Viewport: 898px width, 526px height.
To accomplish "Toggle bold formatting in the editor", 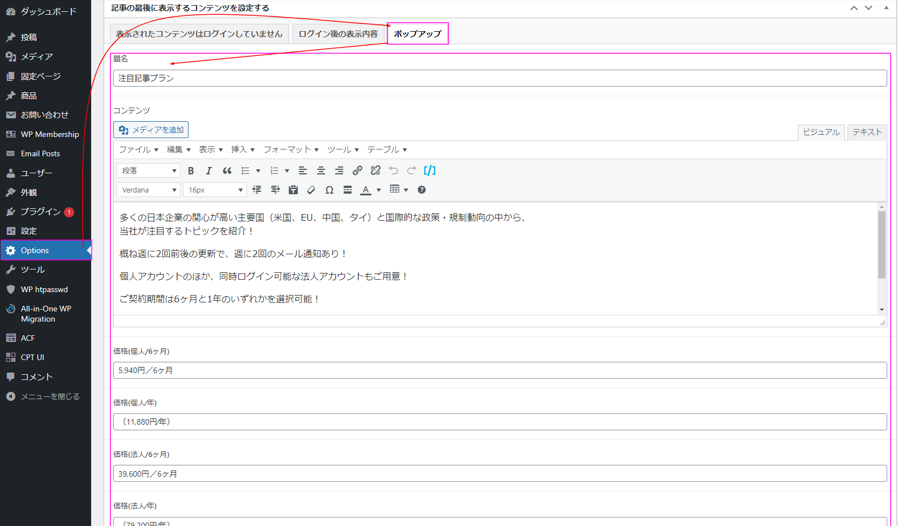I will (x=191, y=170).
